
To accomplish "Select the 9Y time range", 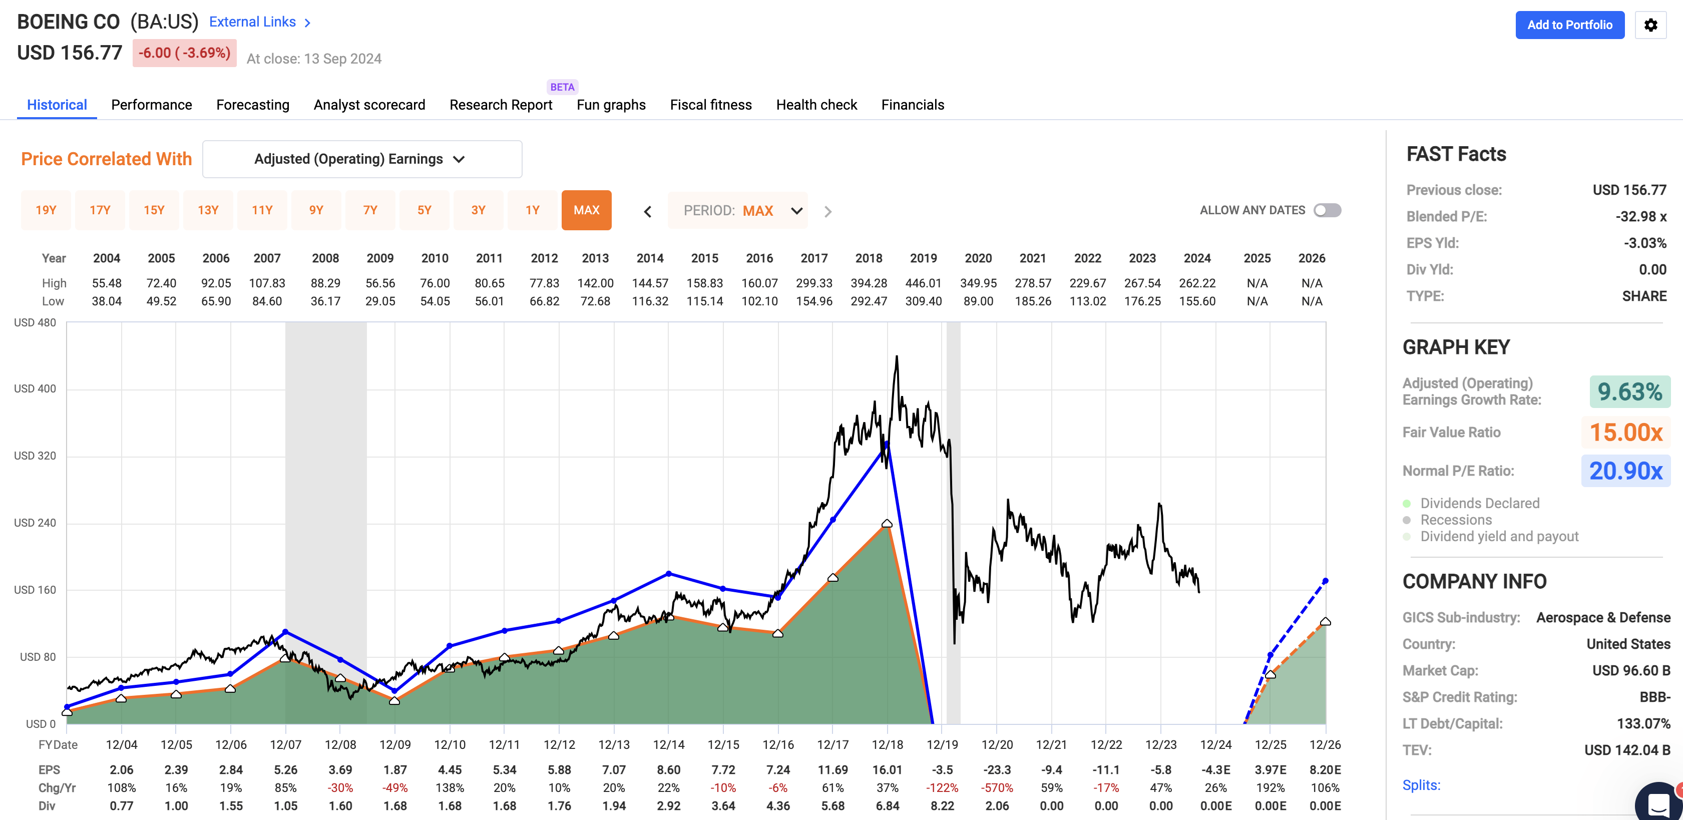I will click(316, 210).
